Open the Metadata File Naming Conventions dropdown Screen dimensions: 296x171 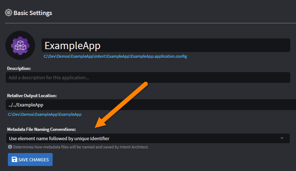(148, 138)
